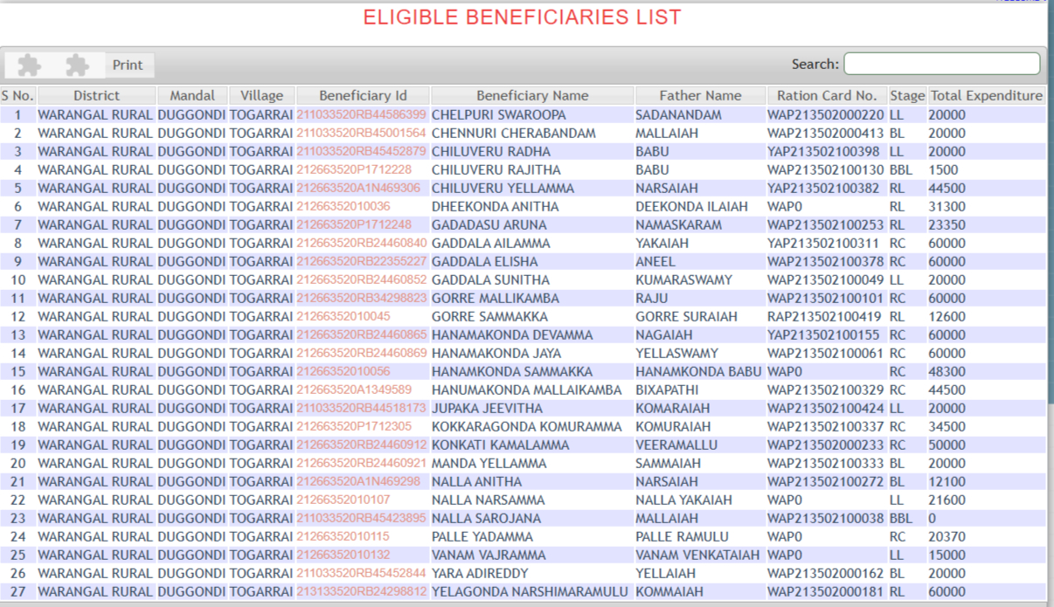Click the first puzzle-piece icon in toolbar
Viewport: 1054px width, 607px height.
29,65
